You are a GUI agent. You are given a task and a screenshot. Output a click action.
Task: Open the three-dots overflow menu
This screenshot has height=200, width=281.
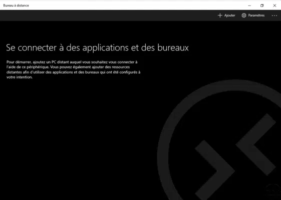coord(274,15)
